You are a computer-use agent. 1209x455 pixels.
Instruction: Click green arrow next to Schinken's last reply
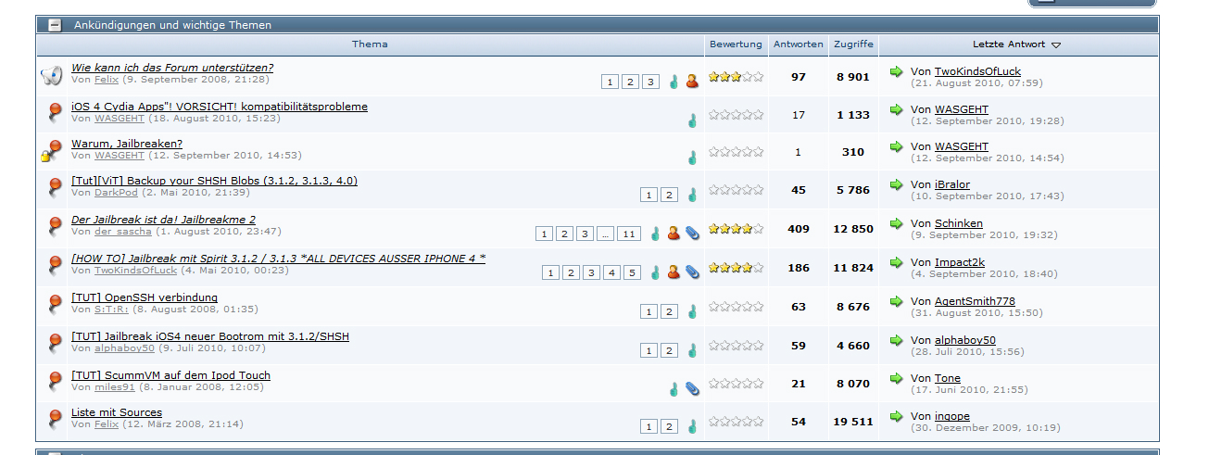click(x=896, y=223)
